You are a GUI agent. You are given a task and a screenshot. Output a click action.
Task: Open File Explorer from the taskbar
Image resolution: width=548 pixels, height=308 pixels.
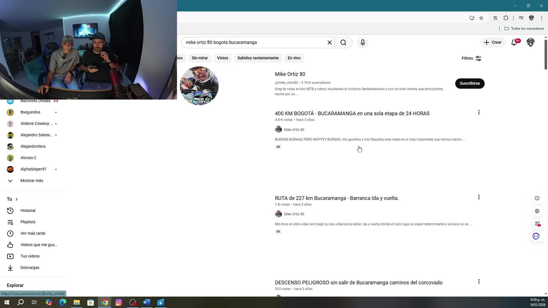pyautogui.click(x=77, y=302)
